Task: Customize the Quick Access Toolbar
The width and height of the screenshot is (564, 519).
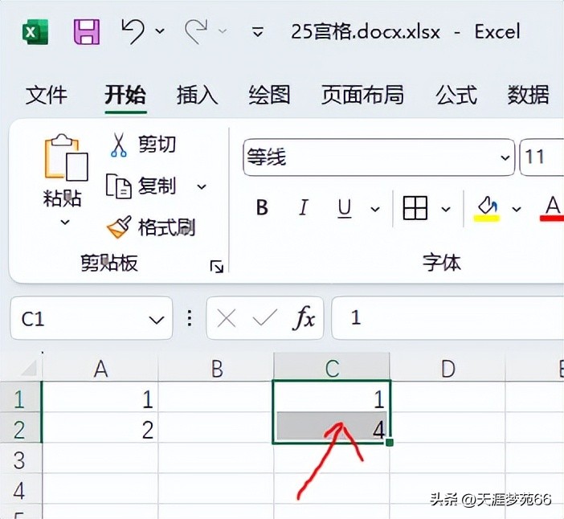Action: tap(258, 31)
